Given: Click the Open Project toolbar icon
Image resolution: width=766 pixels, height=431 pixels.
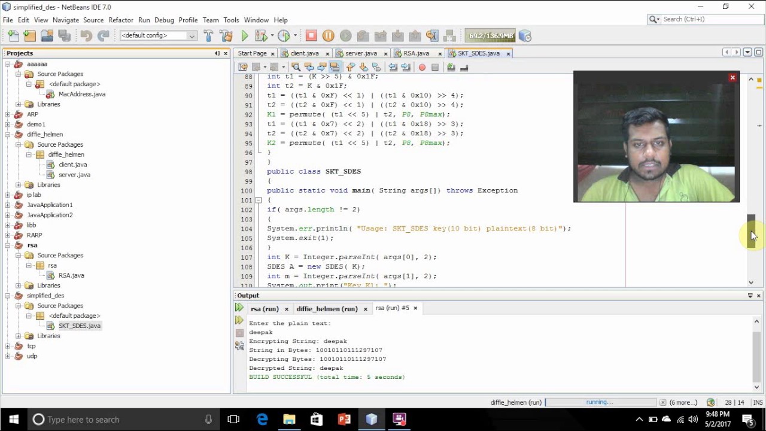Looking at the screenshot, I should click(x=47, y=36).
